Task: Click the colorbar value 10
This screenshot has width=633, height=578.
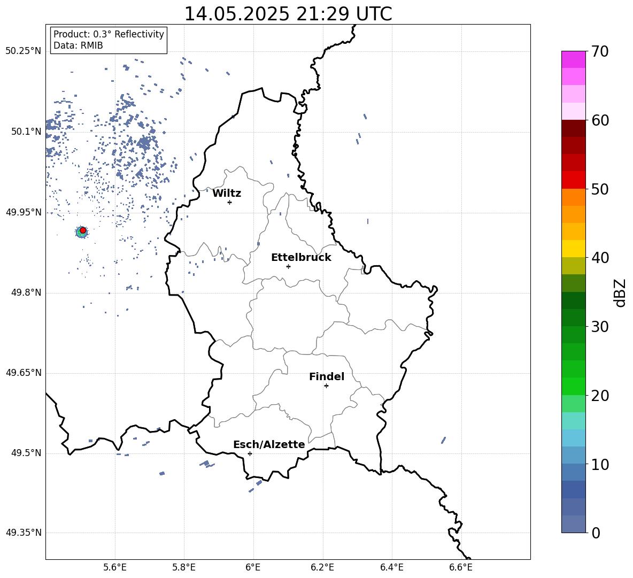Action: point(600,464)
